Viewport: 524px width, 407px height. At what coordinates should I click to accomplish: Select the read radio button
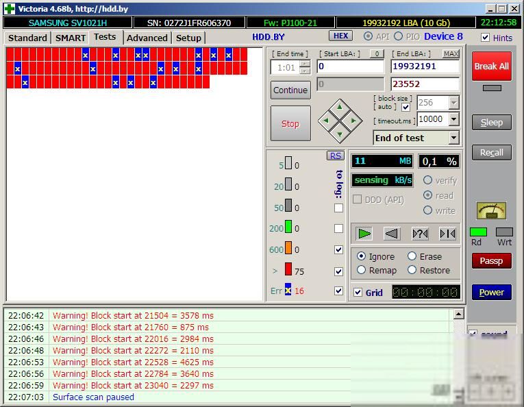(x=427, y=195)
